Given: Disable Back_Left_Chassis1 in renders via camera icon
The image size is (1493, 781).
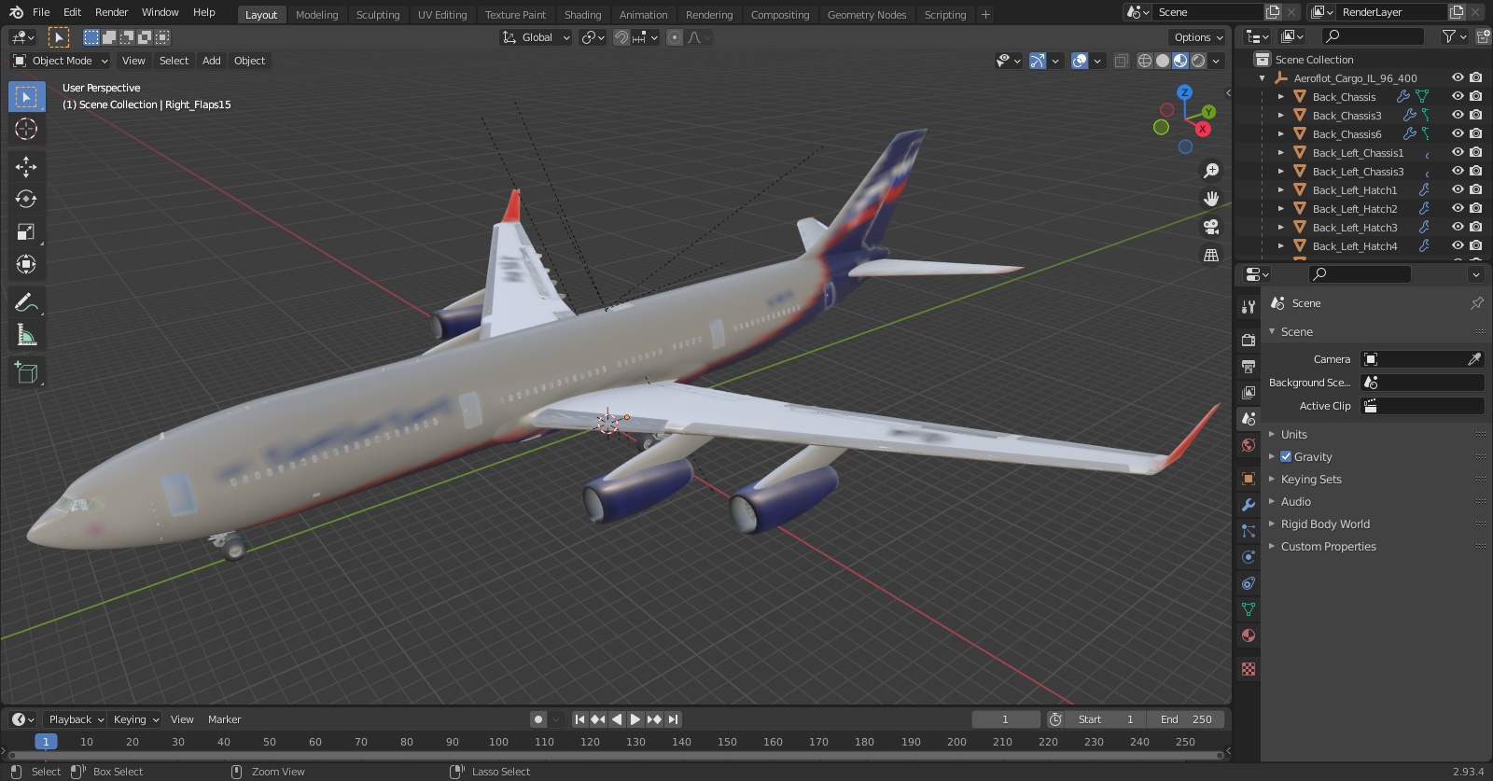Looking at the screenshot, I should 1475,152.
